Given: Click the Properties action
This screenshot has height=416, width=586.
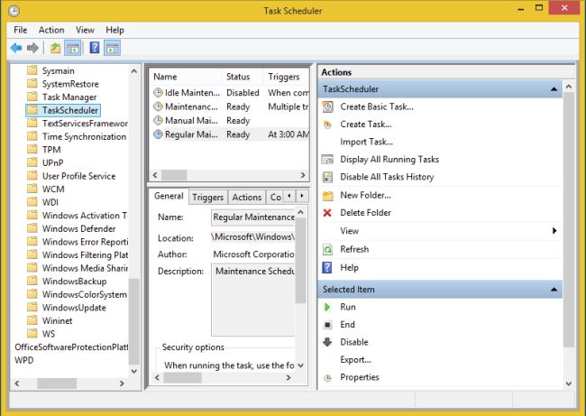Looking at the screenshot, I should [360, 377].
